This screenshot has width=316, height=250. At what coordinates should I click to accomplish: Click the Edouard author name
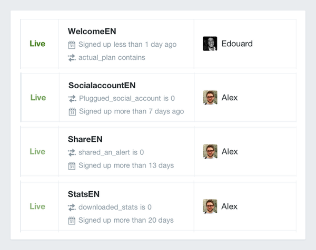[237, 44]
